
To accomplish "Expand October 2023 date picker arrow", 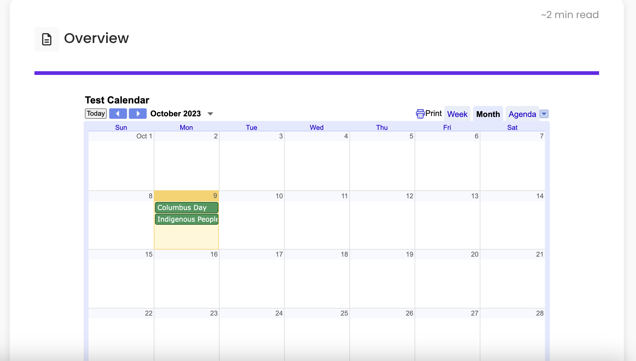I will point(210,114).
